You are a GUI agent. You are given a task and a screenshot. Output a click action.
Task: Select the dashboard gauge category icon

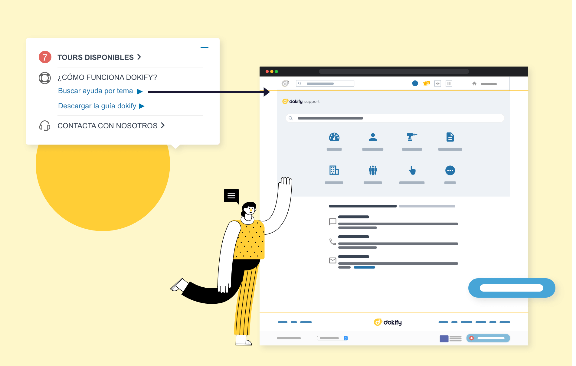334,138
